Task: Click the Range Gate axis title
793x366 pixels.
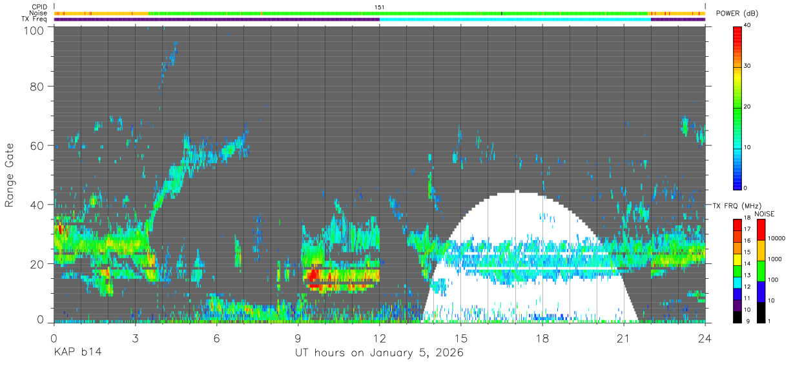Action: pos(10,175)
